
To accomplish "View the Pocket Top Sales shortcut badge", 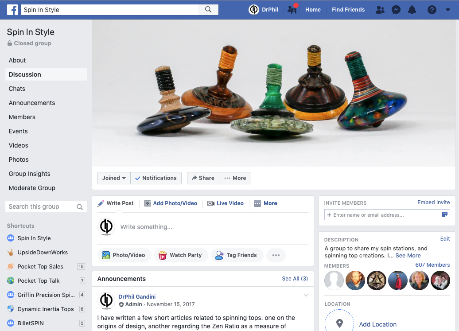I will pos(81,266).
